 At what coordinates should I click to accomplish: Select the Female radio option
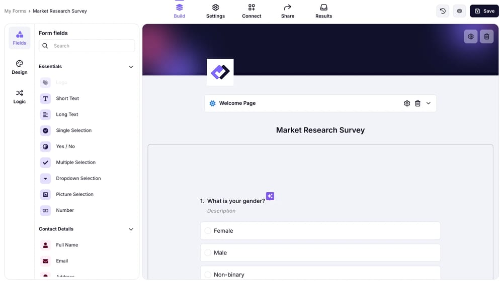(x=208, y=231)
